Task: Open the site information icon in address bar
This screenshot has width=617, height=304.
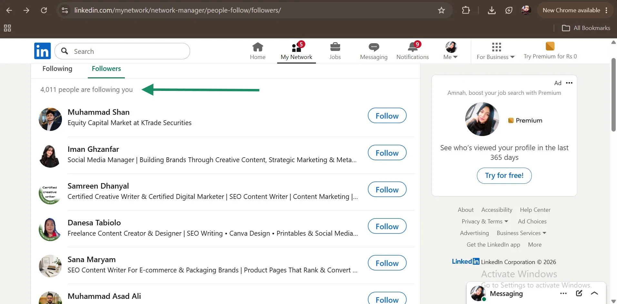Action: 65,10
